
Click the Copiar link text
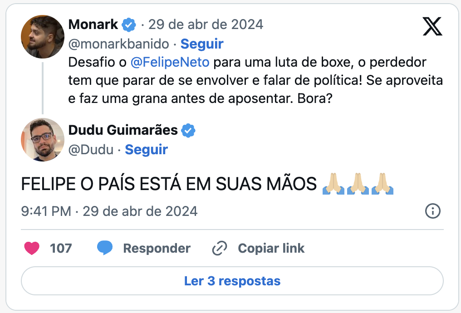tap(271, 249)
